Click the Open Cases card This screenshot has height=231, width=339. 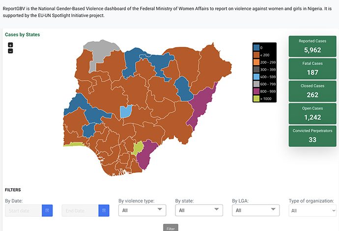(x=312, y=113)
